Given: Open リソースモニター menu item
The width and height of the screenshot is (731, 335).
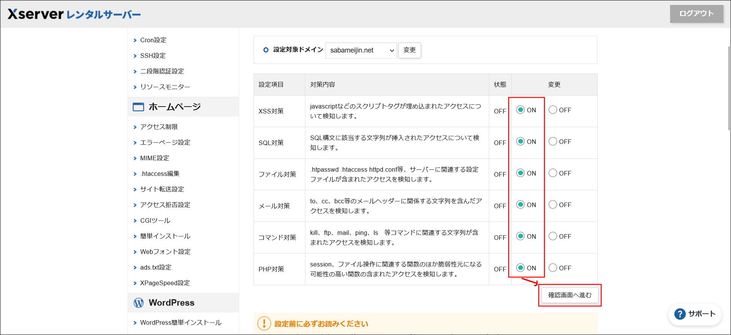Looking at the screenshot, I should point(165,87).
